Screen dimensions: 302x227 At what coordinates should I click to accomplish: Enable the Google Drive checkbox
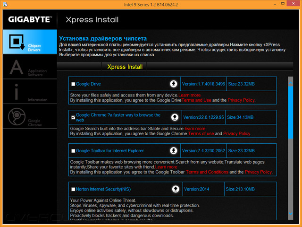tap(73, 84)
